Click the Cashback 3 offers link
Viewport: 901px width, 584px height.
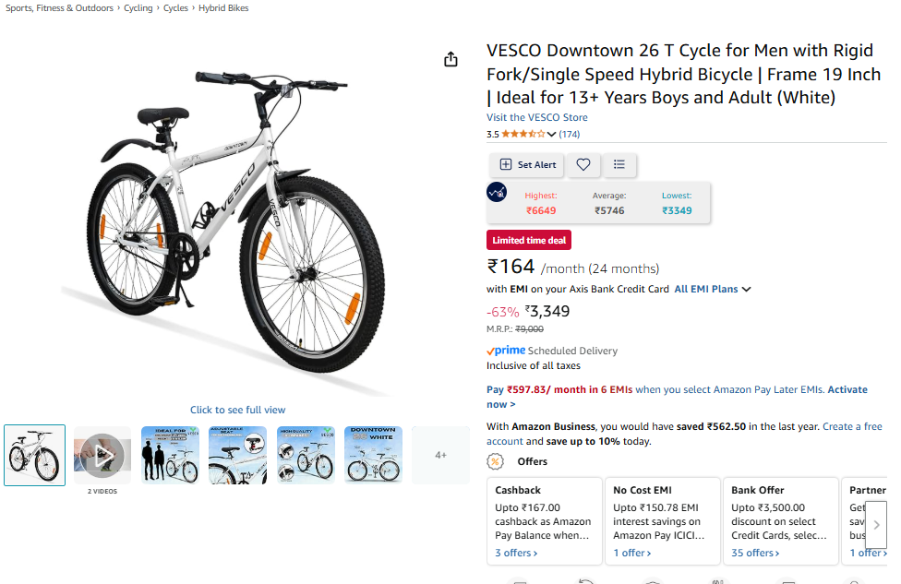(516, 553)
